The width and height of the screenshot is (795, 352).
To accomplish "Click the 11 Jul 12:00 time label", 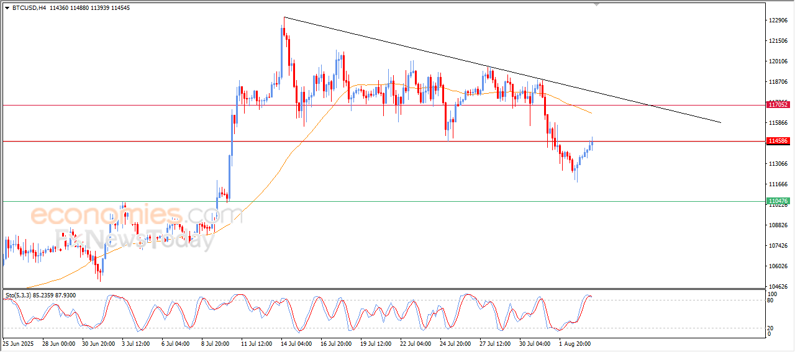I will (x=258, y=343).
